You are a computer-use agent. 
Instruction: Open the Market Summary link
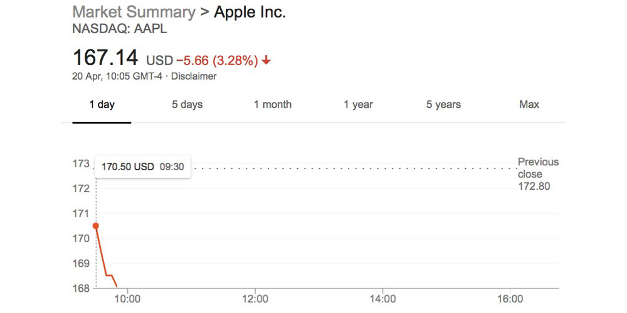(x=134, y=12)
